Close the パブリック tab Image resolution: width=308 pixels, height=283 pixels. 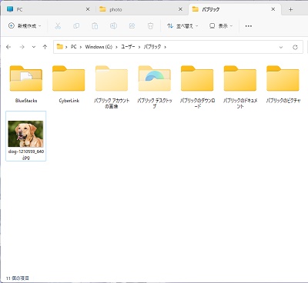273,9
